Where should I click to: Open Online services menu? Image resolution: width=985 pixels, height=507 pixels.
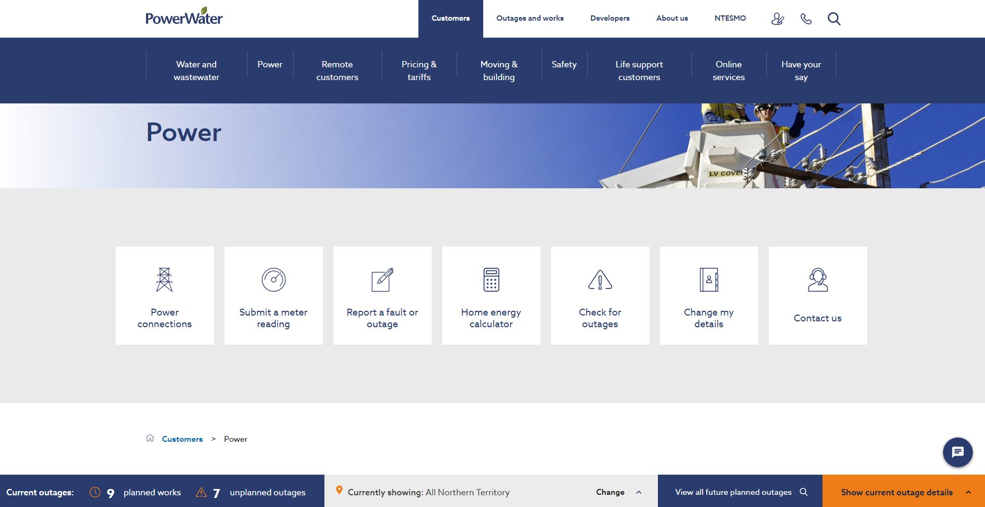(729, 71)
